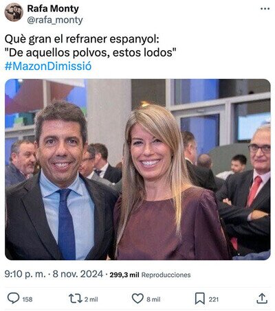Click the 2 mil reposts count
Viewport: 275px width, 311px height.
pyautogui.click(x=91, y=299)
